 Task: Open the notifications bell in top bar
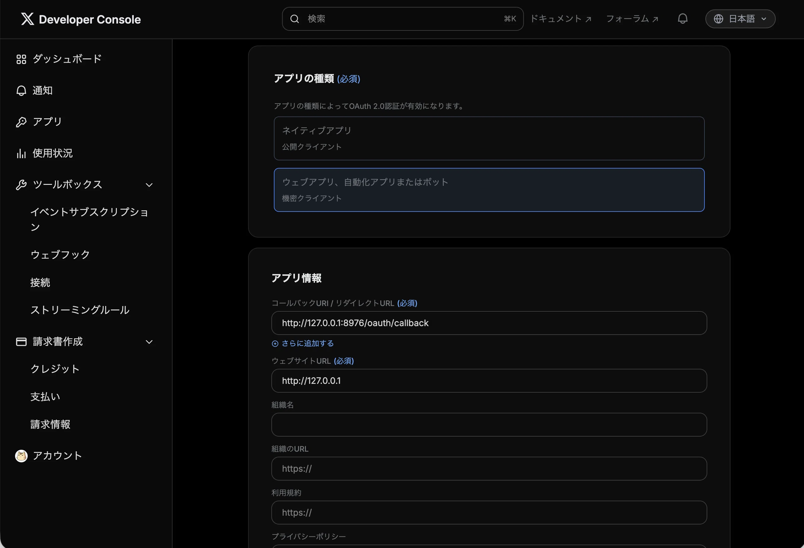pos(682,19)
